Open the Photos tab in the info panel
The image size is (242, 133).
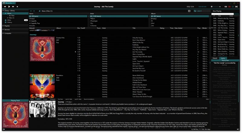[x=45, y=99]
